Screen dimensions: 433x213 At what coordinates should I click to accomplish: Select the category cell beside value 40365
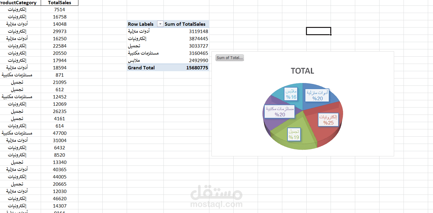point(20,169)
